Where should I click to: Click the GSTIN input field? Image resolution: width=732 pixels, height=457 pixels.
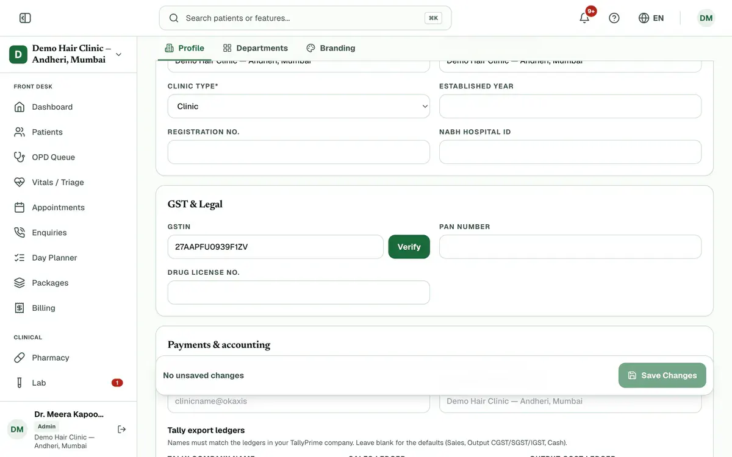tap(276, 247)
